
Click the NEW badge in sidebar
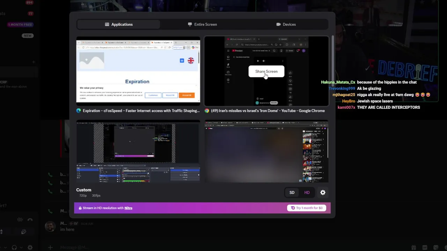28,36
